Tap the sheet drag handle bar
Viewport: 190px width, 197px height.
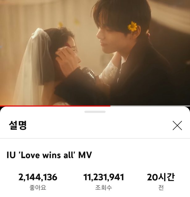coord(95,112)
